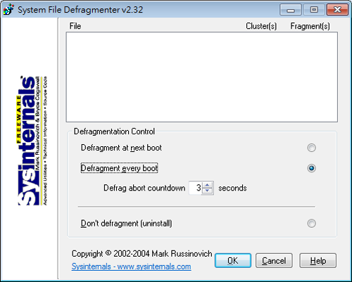Click the Cluster(s) column header
Viewport: 352px width, 282px height.
tap(261, 26)
